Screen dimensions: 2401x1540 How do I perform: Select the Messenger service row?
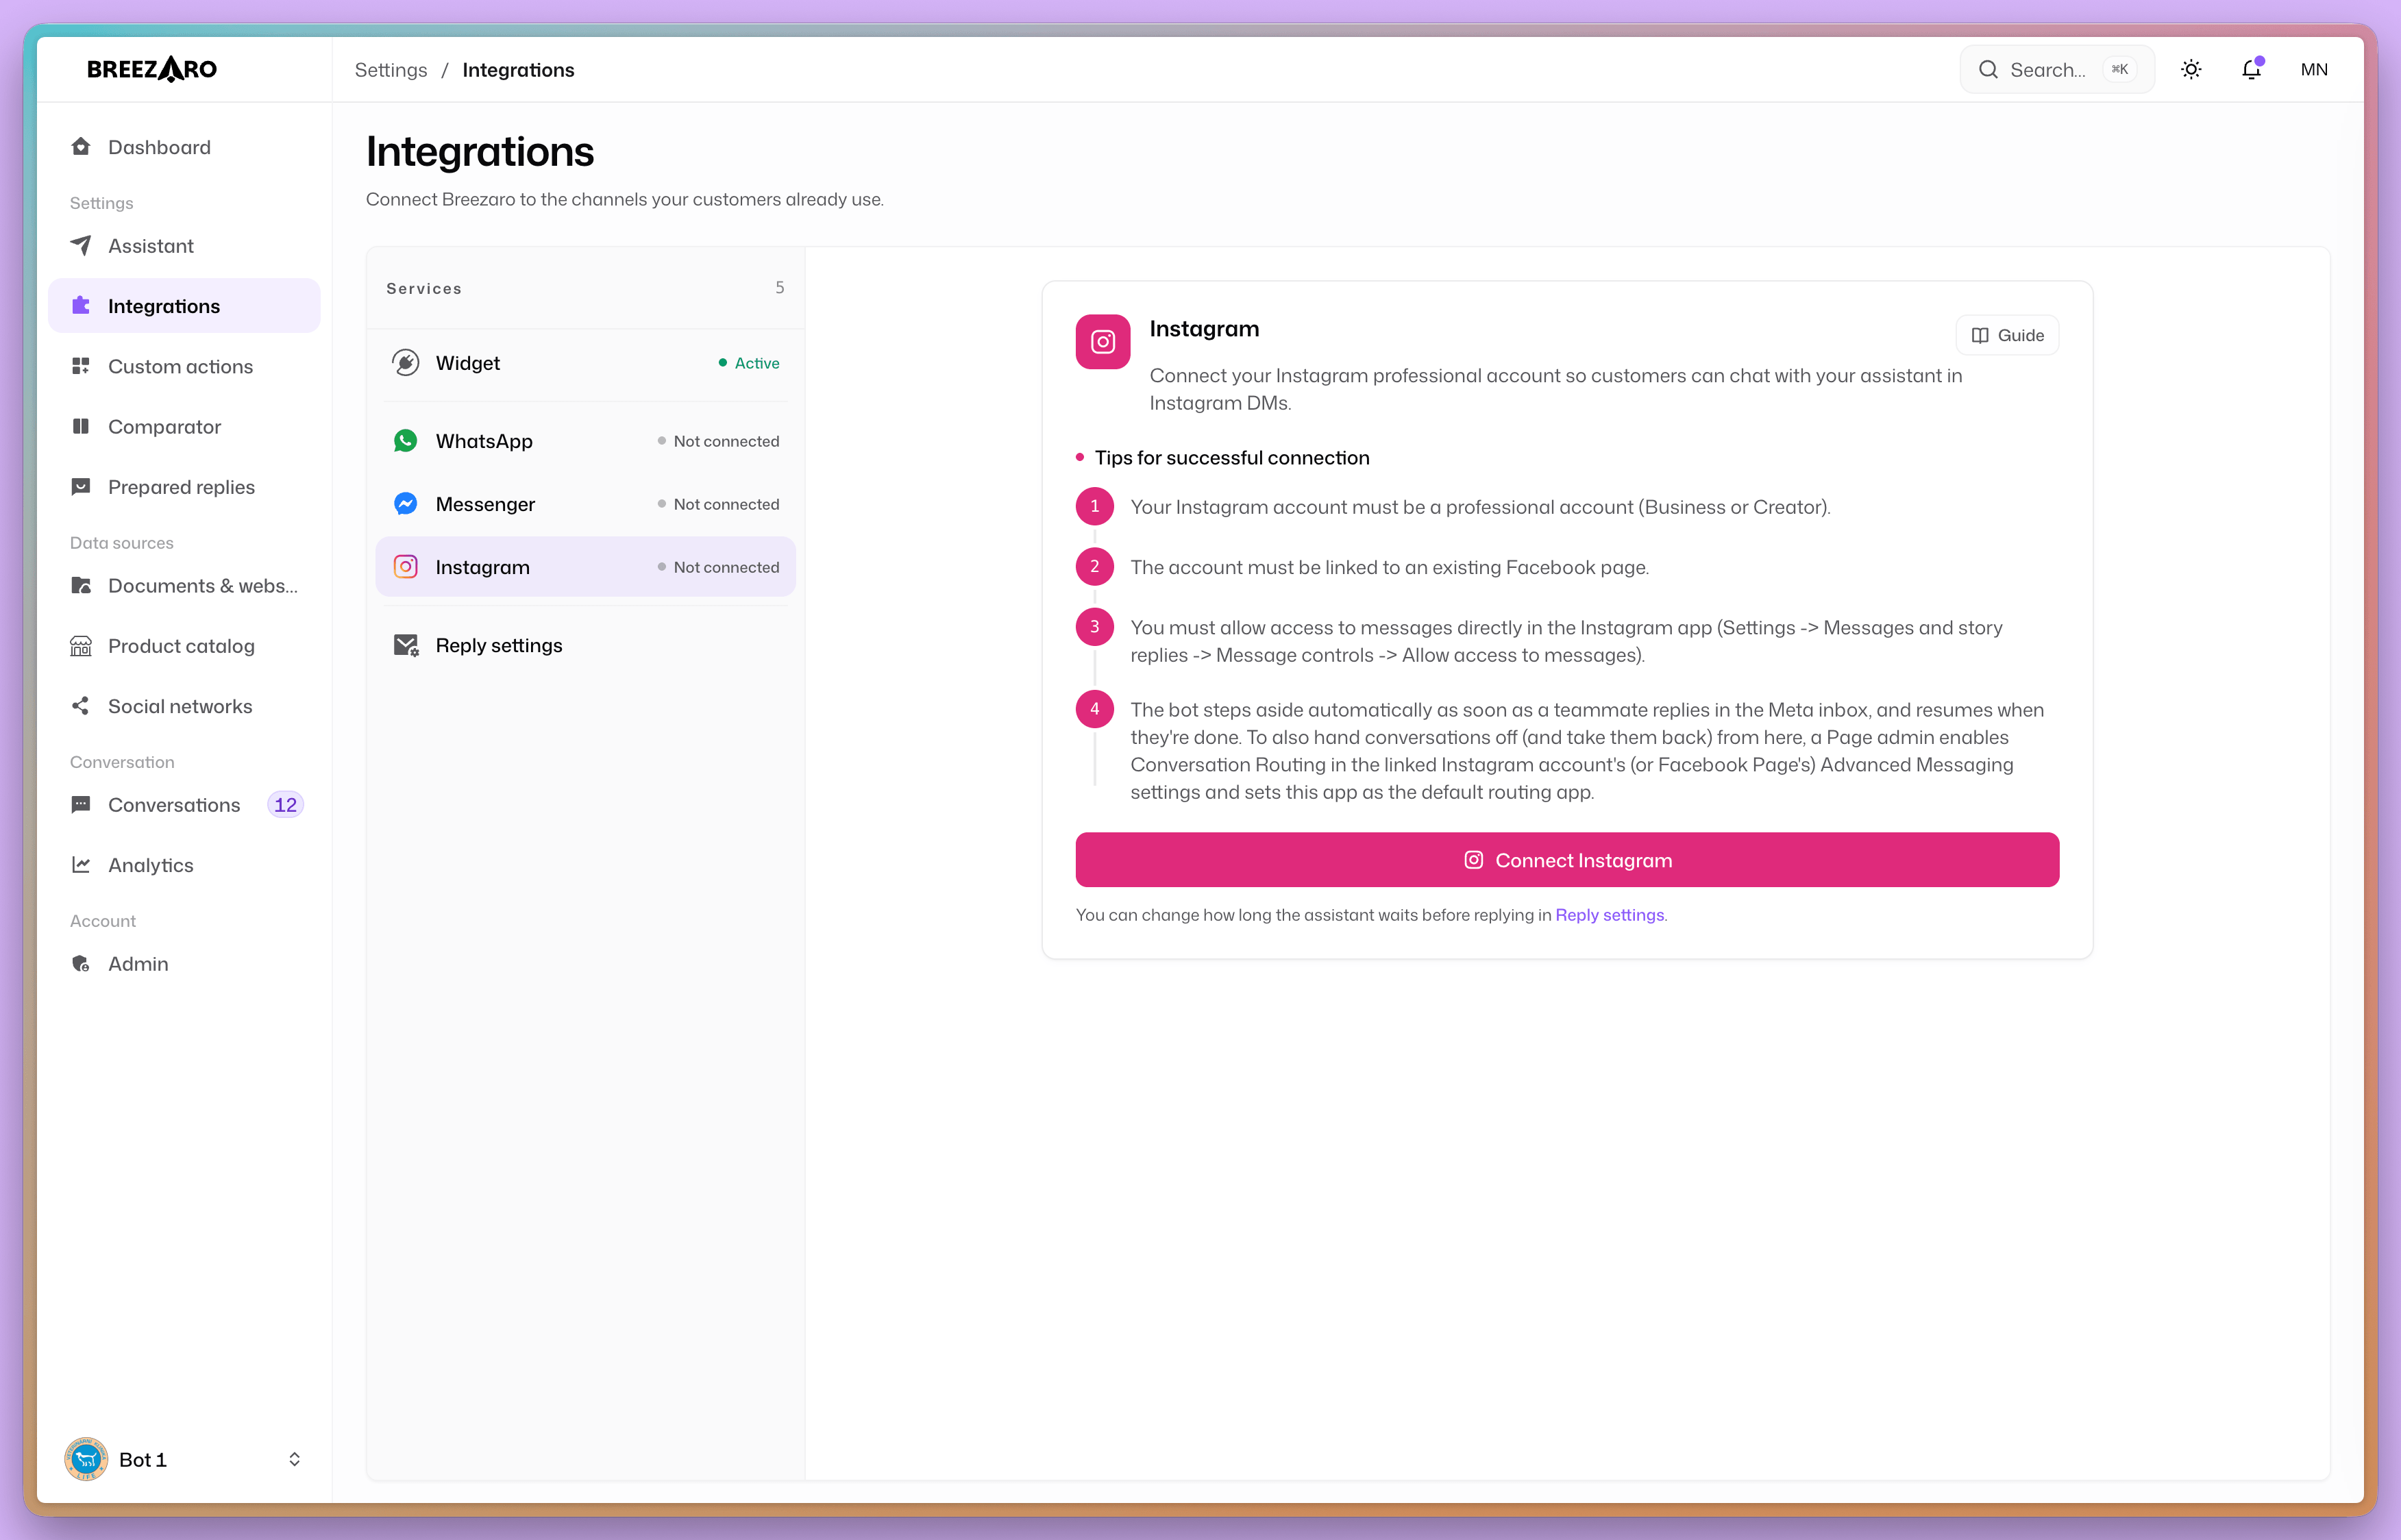point(585,503)
